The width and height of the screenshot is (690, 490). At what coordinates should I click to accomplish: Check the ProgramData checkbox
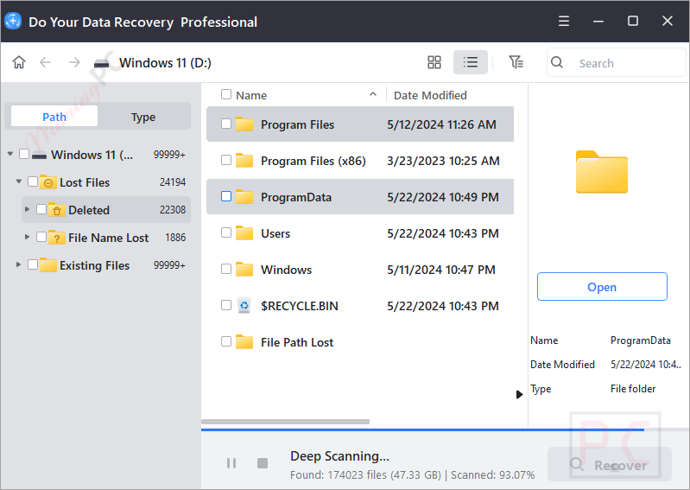tap(226, 196)
